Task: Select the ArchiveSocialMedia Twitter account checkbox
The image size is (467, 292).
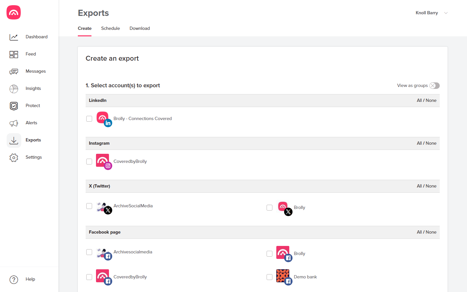Action: pyautogui.click(x=89, y=206)
